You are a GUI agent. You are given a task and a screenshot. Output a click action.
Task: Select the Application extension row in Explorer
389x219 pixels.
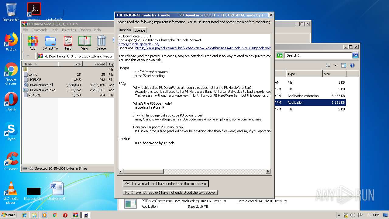point(310,96)
